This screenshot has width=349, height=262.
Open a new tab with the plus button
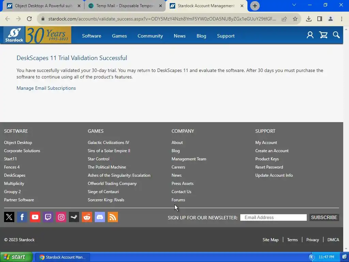click(255, 6)
